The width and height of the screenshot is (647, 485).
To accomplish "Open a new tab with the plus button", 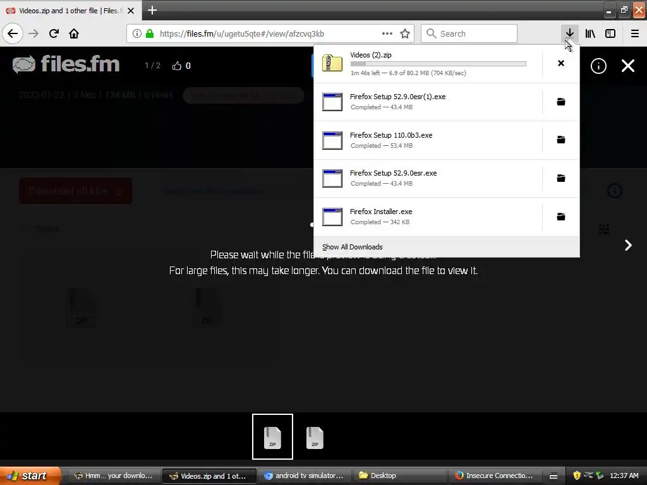I will tap(152, 10).
